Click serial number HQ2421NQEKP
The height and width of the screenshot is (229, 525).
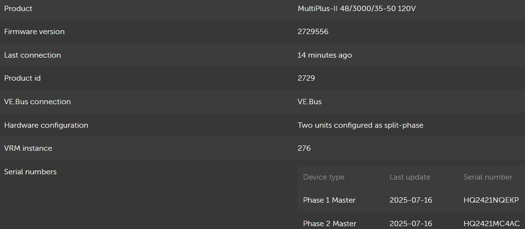[491, 200]
